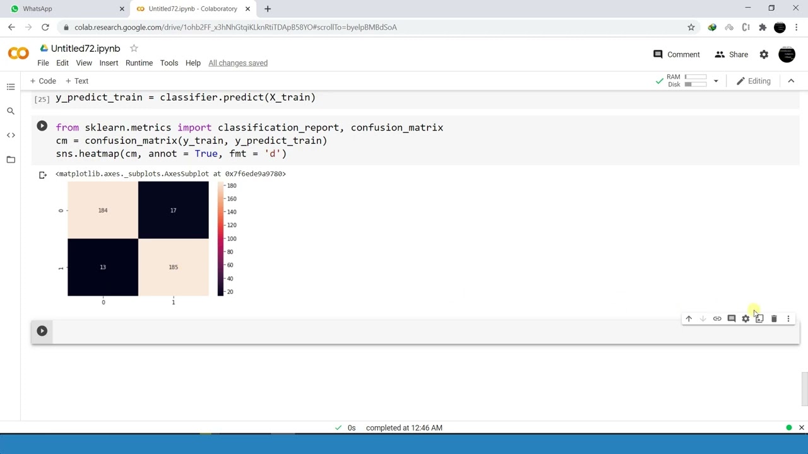Bookmark this page with star icon
Screen dimensions: 808x454
click(691, 27)
